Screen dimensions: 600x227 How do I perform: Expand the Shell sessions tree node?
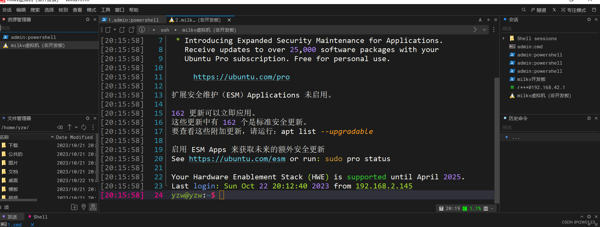tap(503, 38)
